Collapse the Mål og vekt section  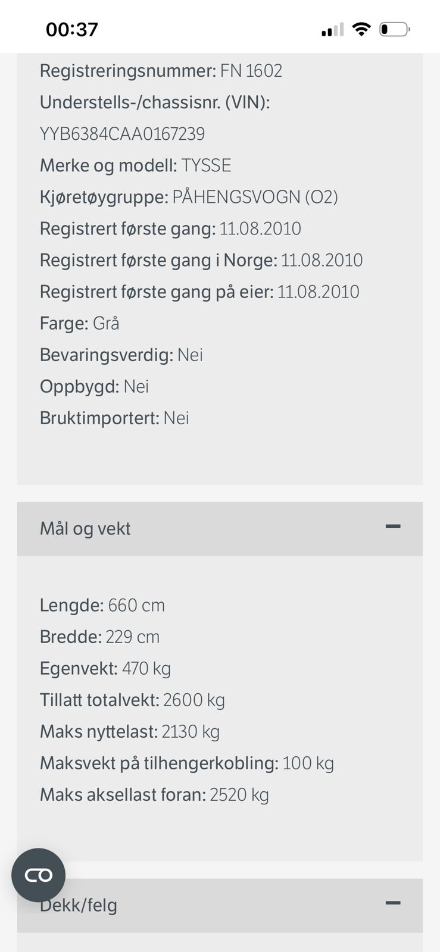tap(220, 528)
